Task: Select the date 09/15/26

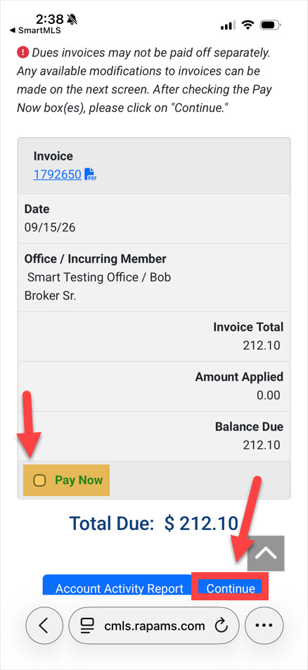Action: 49,227
